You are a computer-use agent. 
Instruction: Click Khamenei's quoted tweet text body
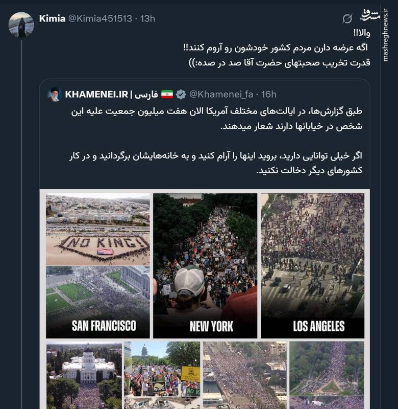216,141
